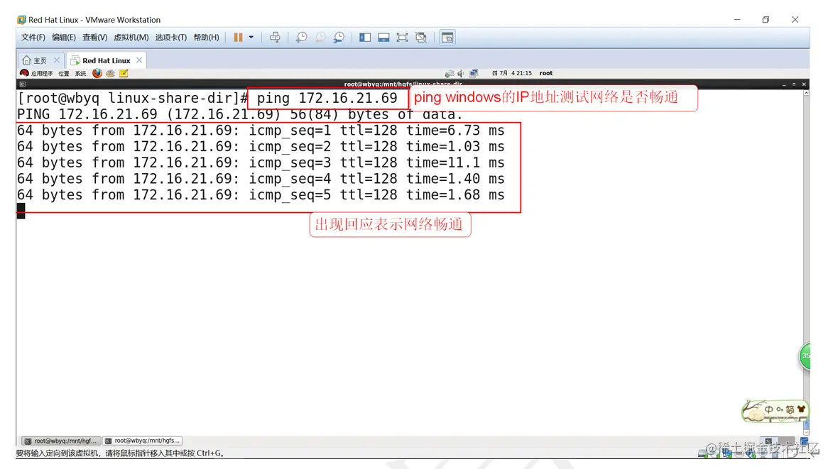Image resolution: width=833 pixels, height=469 pixels.
Task: Open the 选项卡(T) menu
Action: click(170, 37)
